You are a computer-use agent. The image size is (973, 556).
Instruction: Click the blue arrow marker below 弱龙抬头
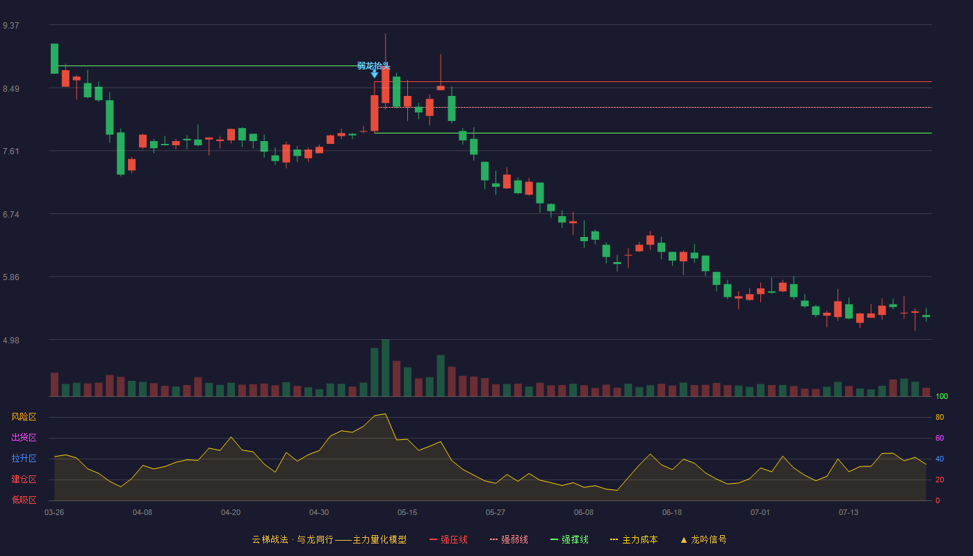pos(375,74)
